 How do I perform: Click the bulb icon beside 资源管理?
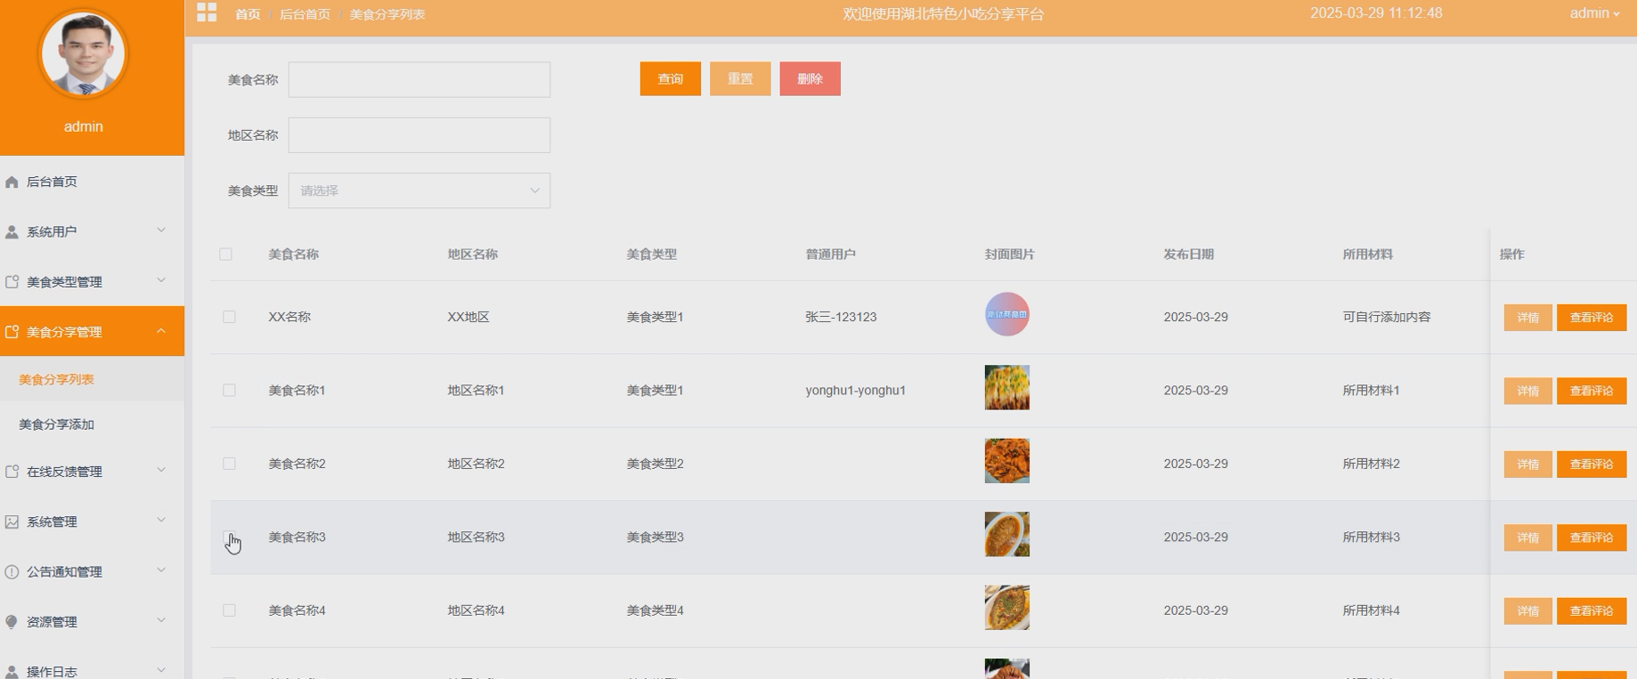click(x=12, y=622)
